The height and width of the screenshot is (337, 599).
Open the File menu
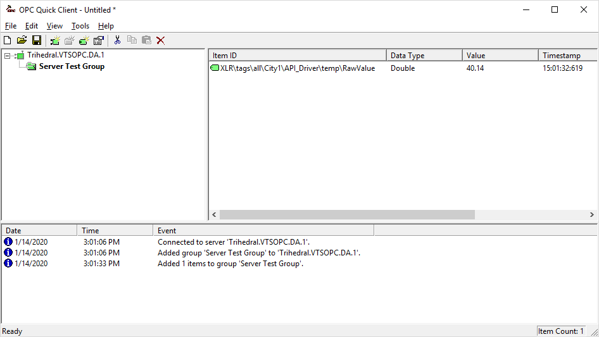tap(11, 26)
